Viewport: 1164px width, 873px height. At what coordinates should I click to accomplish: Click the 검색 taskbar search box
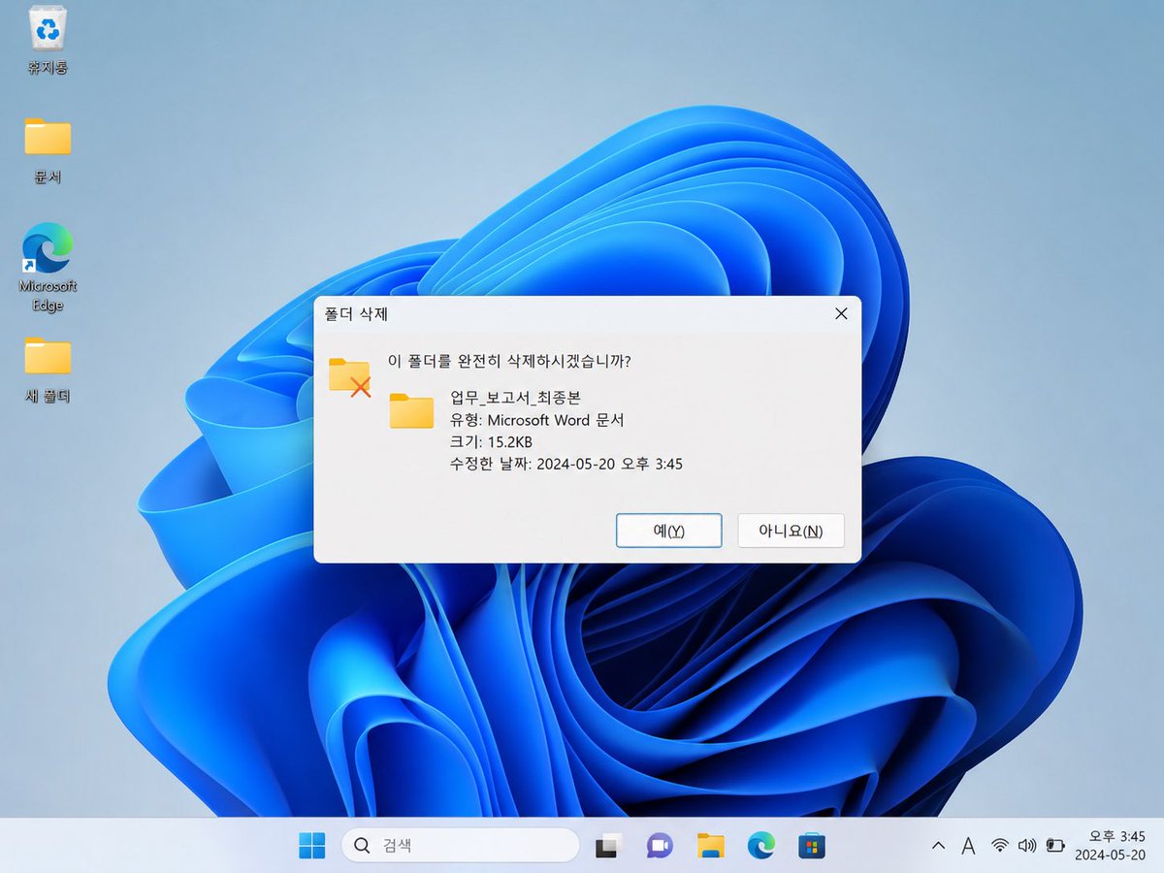(461, 846)
